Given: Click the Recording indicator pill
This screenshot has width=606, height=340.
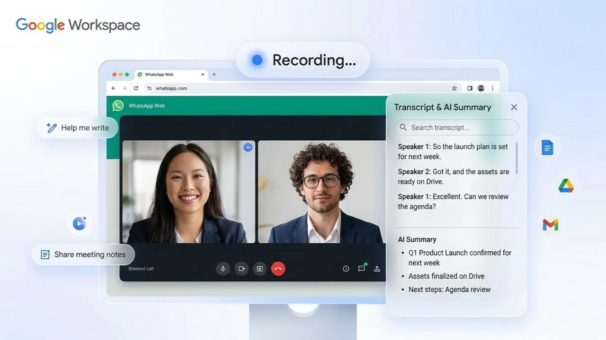Looking at the screenshot, I should pos(303,60).
